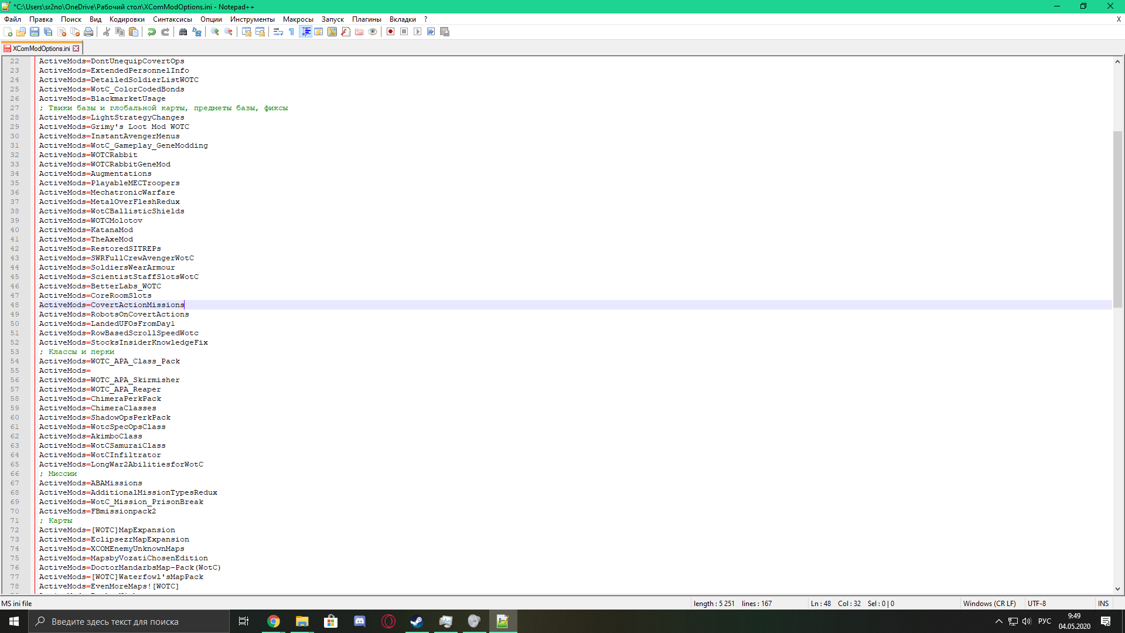The image size is (1125, 633).
Task: Click the Playback macro icon
Action: point(418,32)
